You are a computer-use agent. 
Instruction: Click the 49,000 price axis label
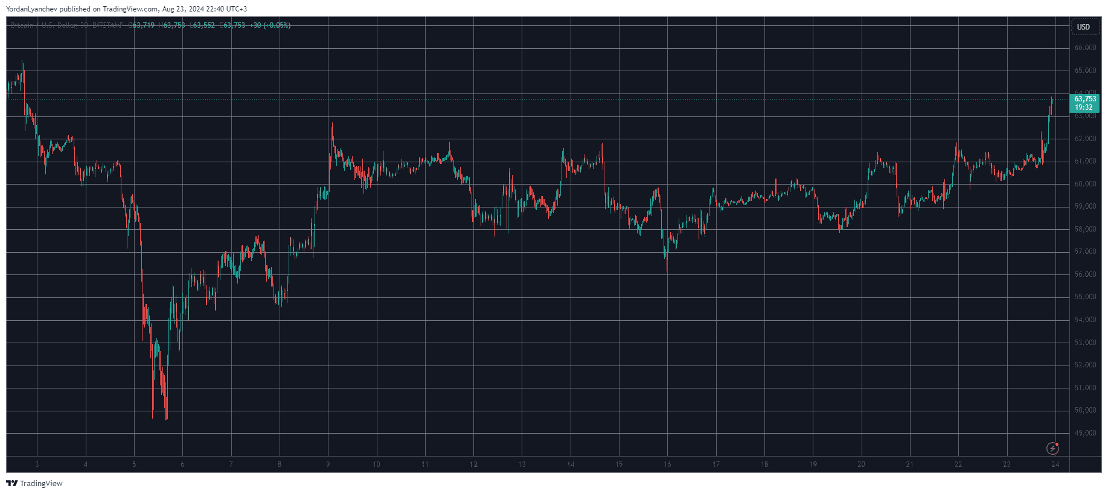click(x=1085, y=433)
